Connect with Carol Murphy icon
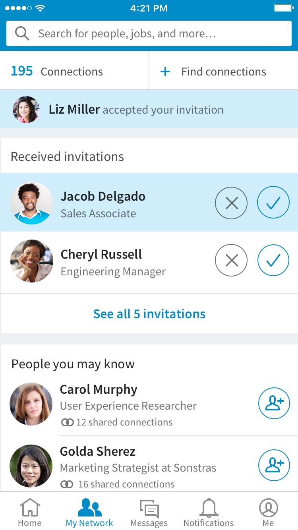The width and height of the screenshot is (298, 530). (274, 403)
